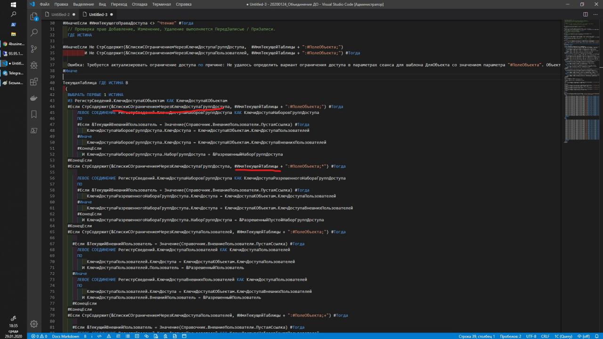
Task: Open the Справка menu
Action: pos(183,4)
